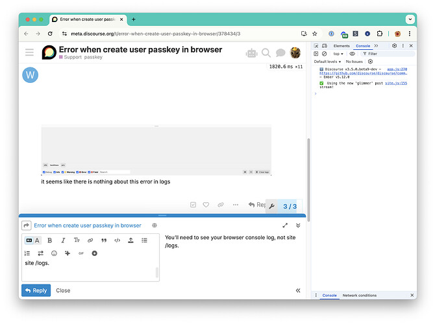Open DevTools more options menu
435x324 pixels.
pos(403,46)
